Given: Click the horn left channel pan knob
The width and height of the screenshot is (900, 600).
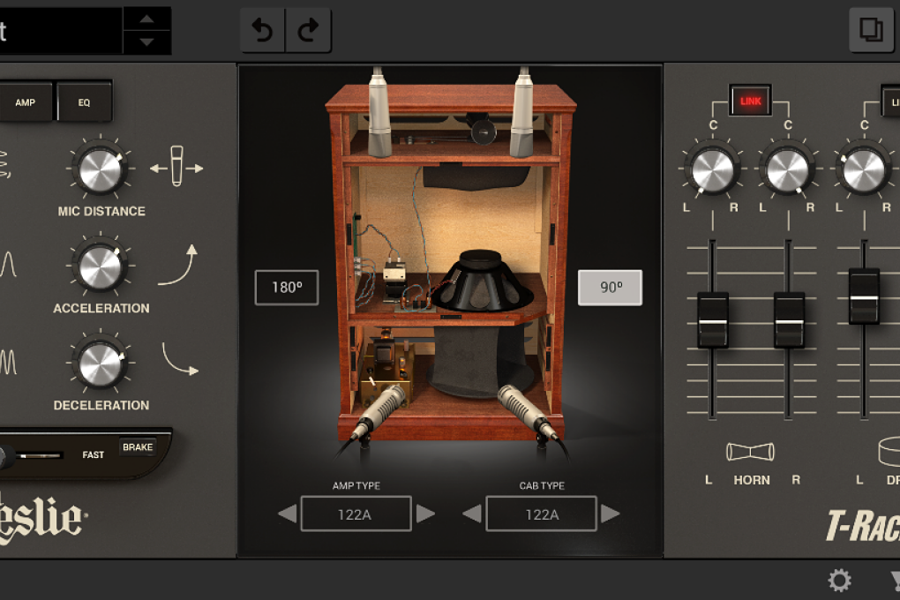Looking at the screenshot, I should pyautogui.click(x=712, y=169).
